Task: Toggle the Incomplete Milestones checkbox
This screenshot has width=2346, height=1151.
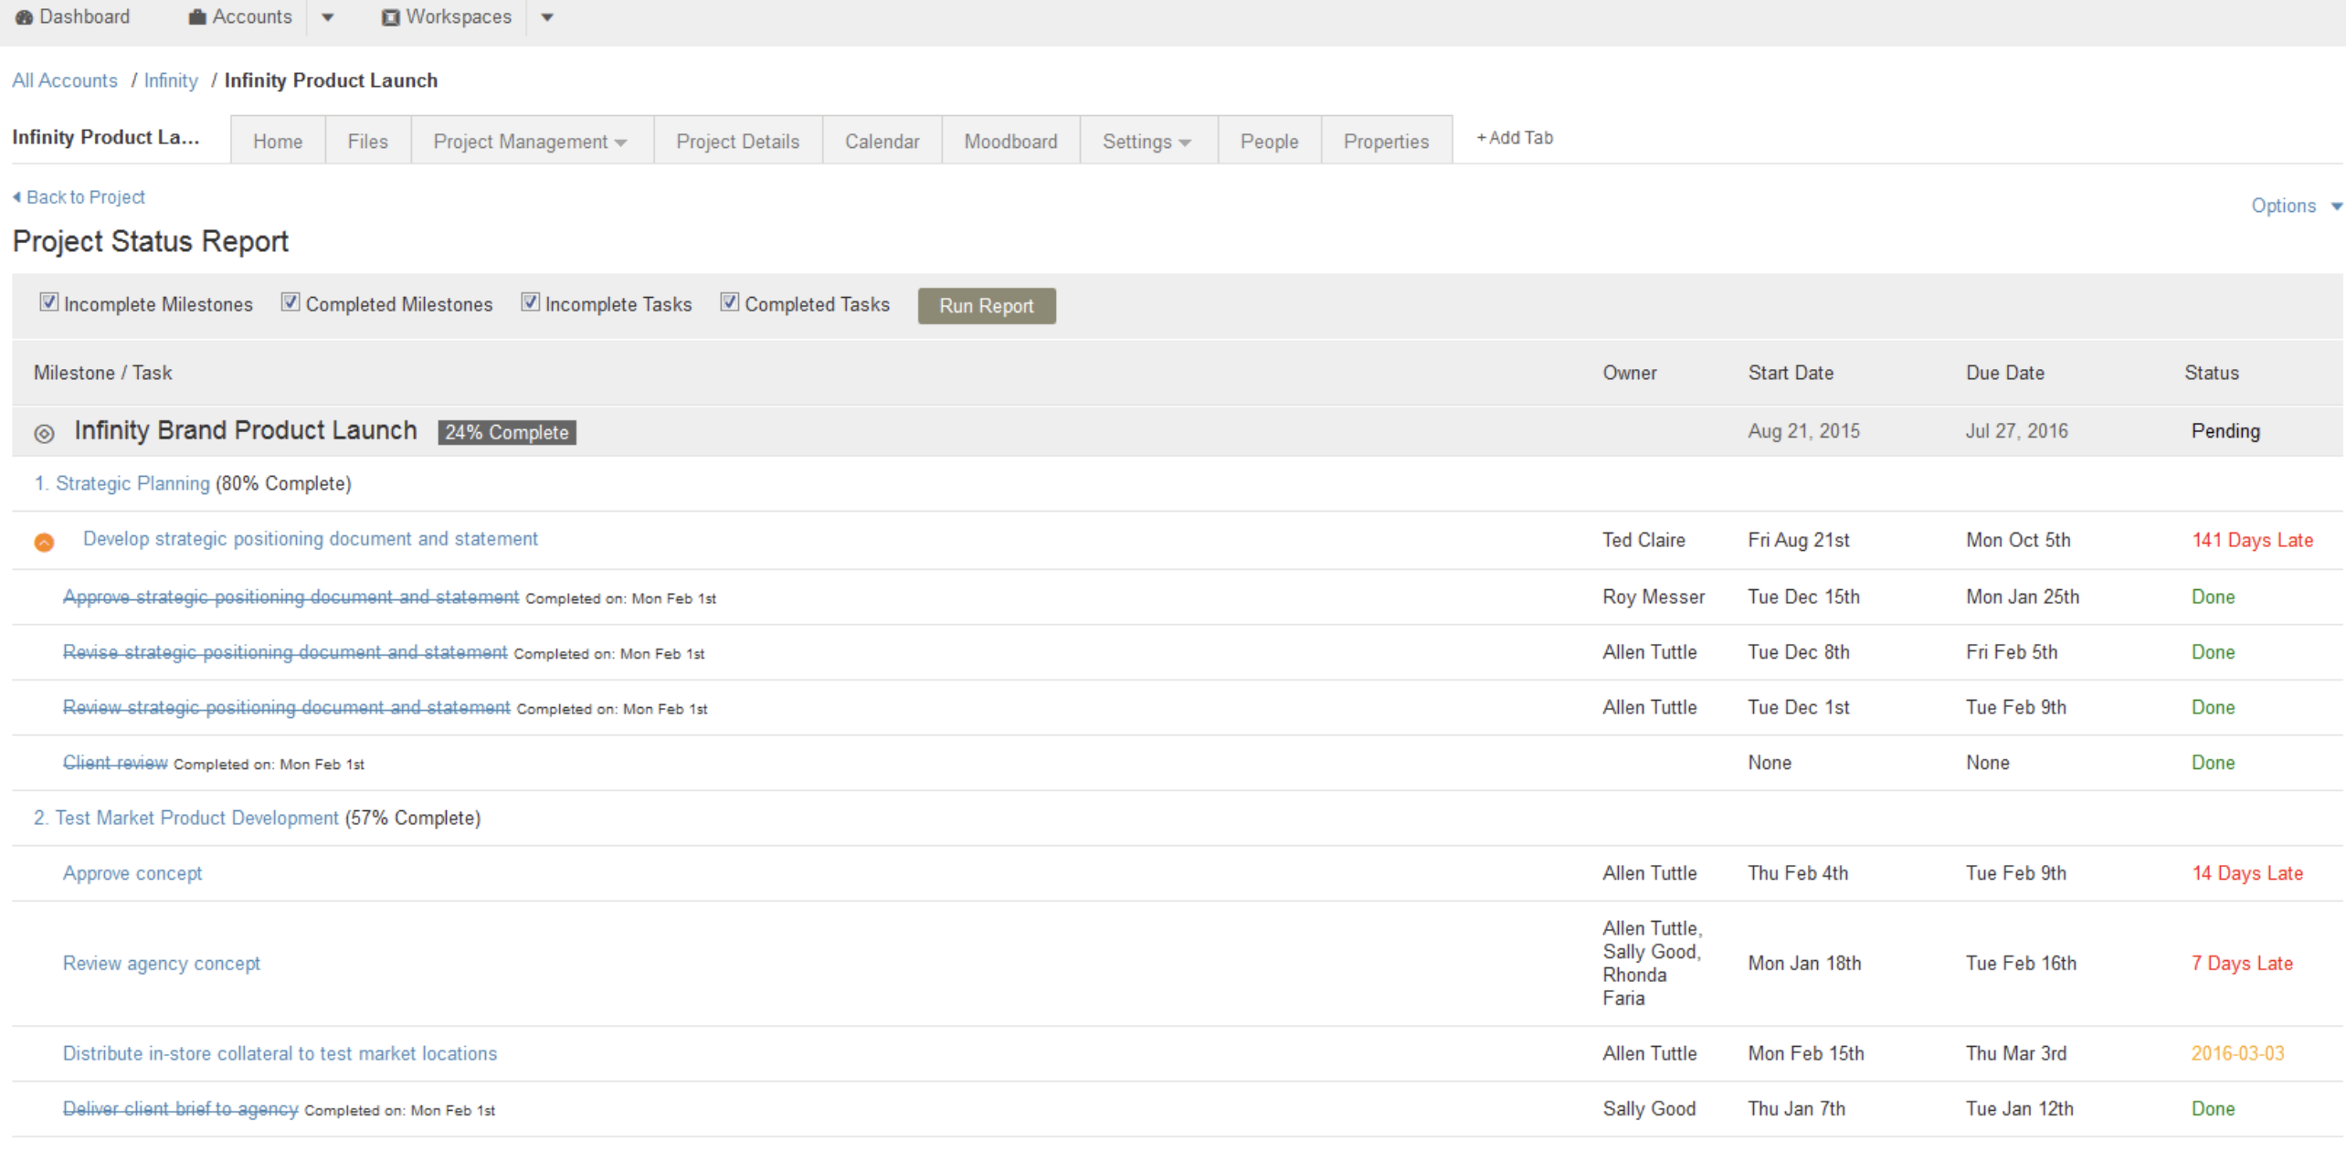Action: pyautogui.click(x=48, y=302)
